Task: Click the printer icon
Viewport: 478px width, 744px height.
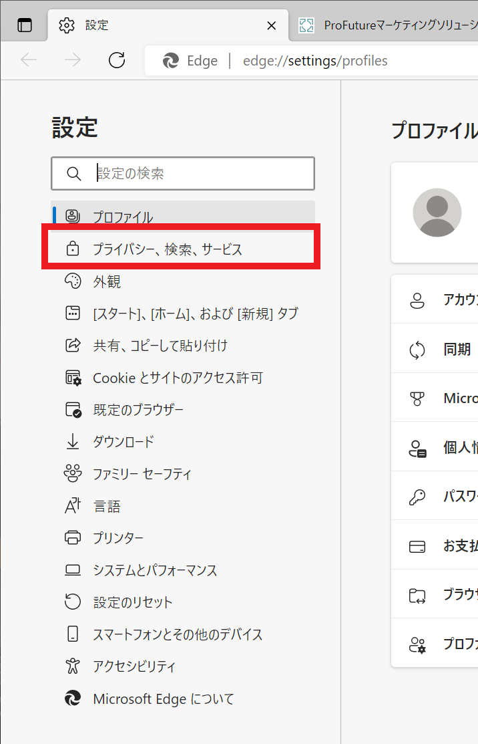Action: point(73,537)
